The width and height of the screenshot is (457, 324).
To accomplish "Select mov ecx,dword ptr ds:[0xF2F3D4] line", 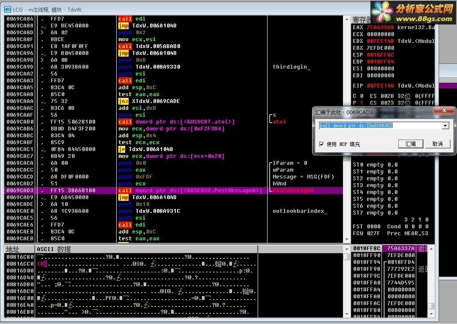I will pos(171,129).
